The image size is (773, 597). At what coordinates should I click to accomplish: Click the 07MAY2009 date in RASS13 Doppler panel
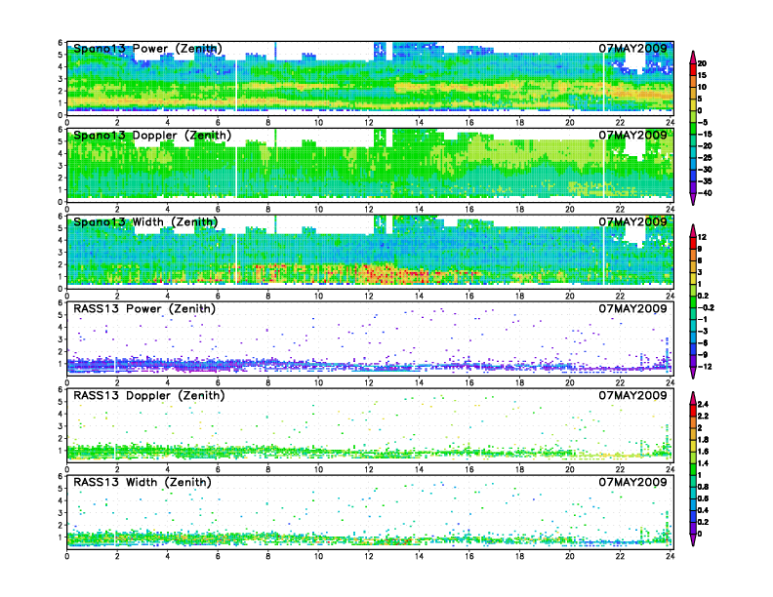point(632,395)
